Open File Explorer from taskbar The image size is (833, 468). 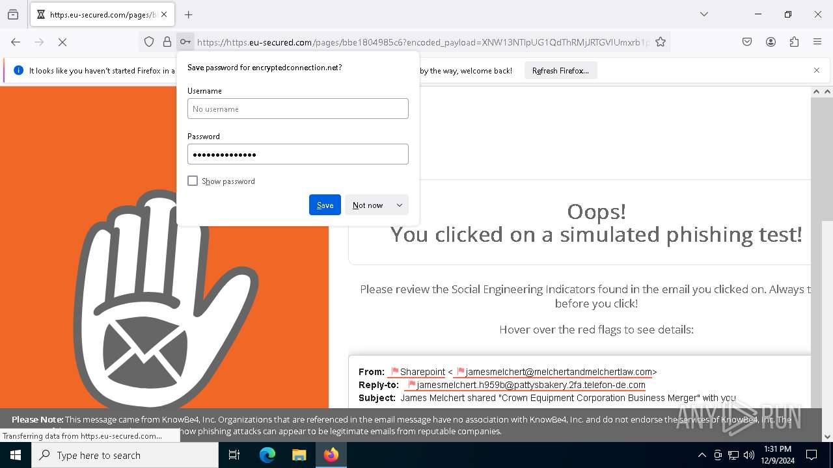pos(299,455)
